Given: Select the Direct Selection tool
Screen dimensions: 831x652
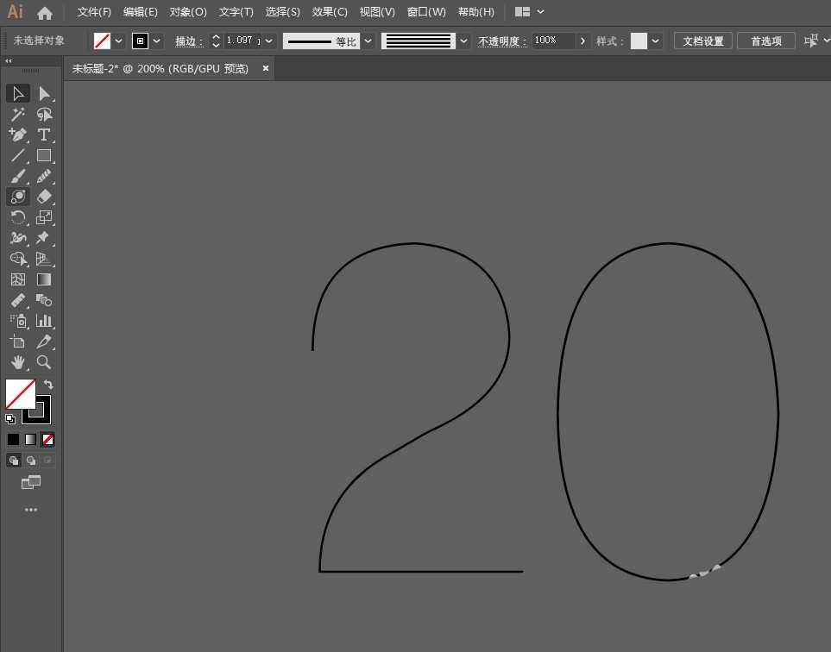Looking at the screenshot, I should pyautogui.click(x=44, y=93).
